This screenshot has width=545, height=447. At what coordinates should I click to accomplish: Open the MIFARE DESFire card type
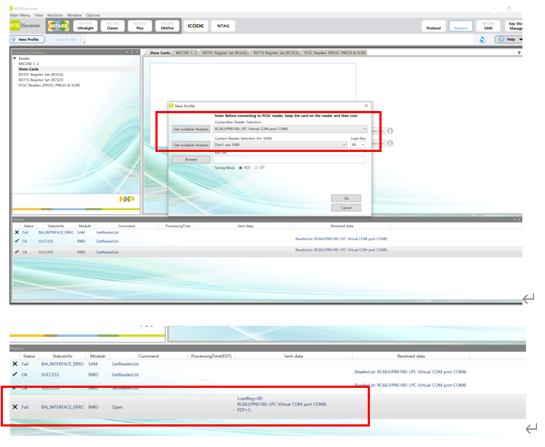click(x=167, y=26)
